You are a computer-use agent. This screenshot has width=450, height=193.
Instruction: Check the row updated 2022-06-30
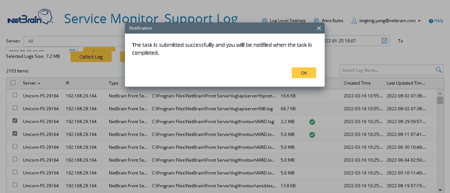tap(15, 146)
